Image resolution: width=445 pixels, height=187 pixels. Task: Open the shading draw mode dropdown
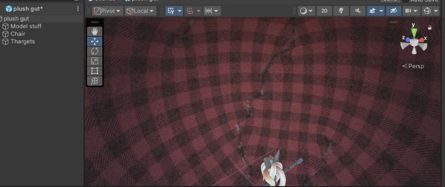tap(307, 11)
